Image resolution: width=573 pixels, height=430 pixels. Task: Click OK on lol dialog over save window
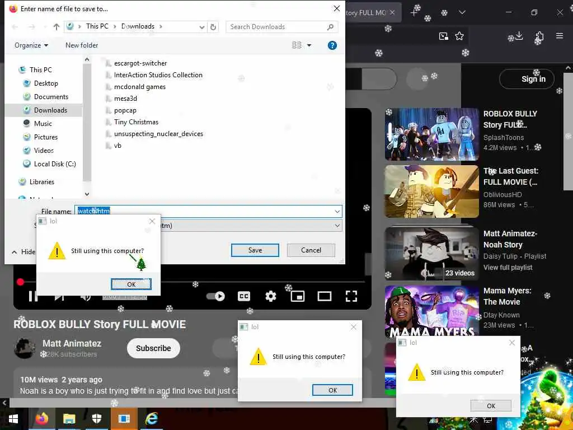click(131, 284)
